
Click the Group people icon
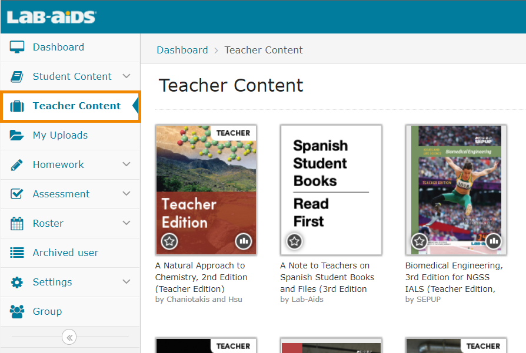17,311
